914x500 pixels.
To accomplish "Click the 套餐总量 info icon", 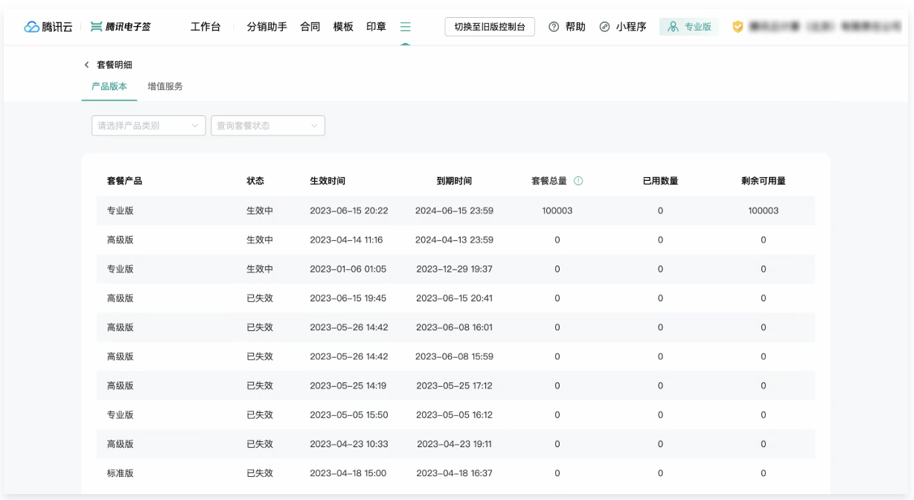I will point(578,181).
